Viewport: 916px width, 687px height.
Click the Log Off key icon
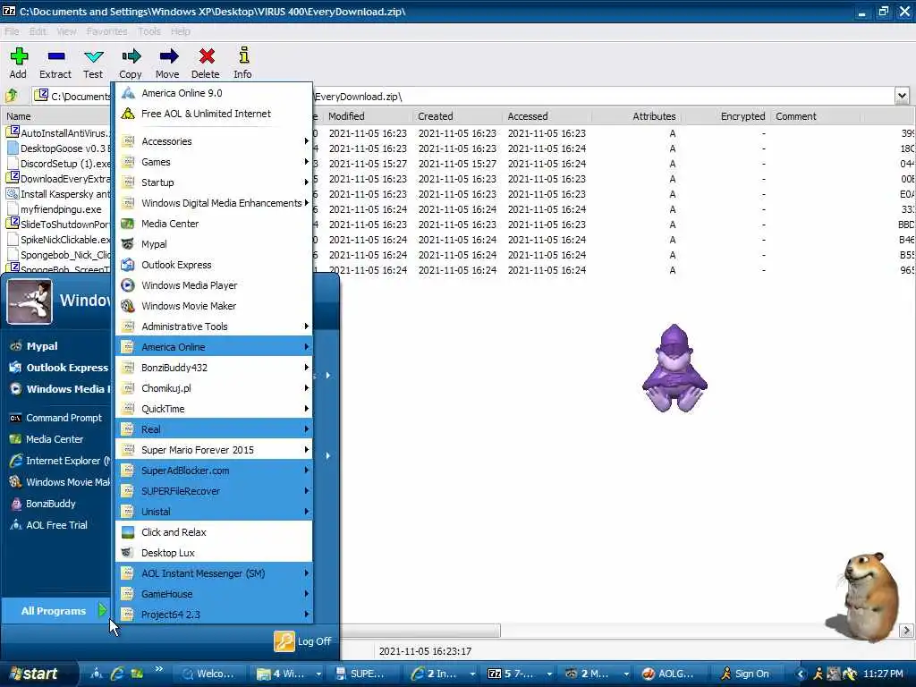click(284, 641)
